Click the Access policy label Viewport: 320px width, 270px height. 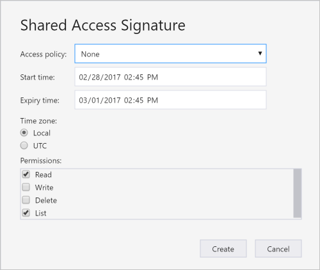44,55
